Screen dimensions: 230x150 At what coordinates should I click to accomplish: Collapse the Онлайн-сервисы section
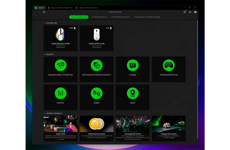click(44, 113)
